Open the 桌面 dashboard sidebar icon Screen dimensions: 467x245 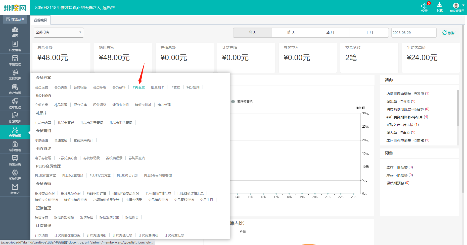tap(15, 32)
